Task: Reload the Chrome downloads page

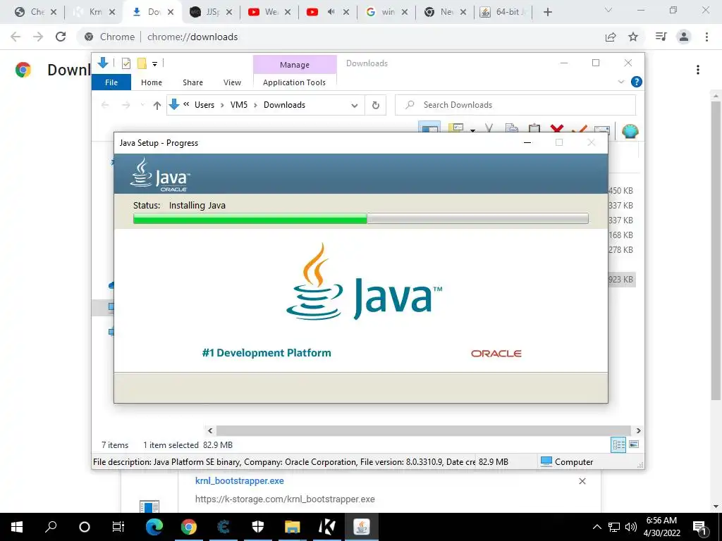Action: pos(61,37)
